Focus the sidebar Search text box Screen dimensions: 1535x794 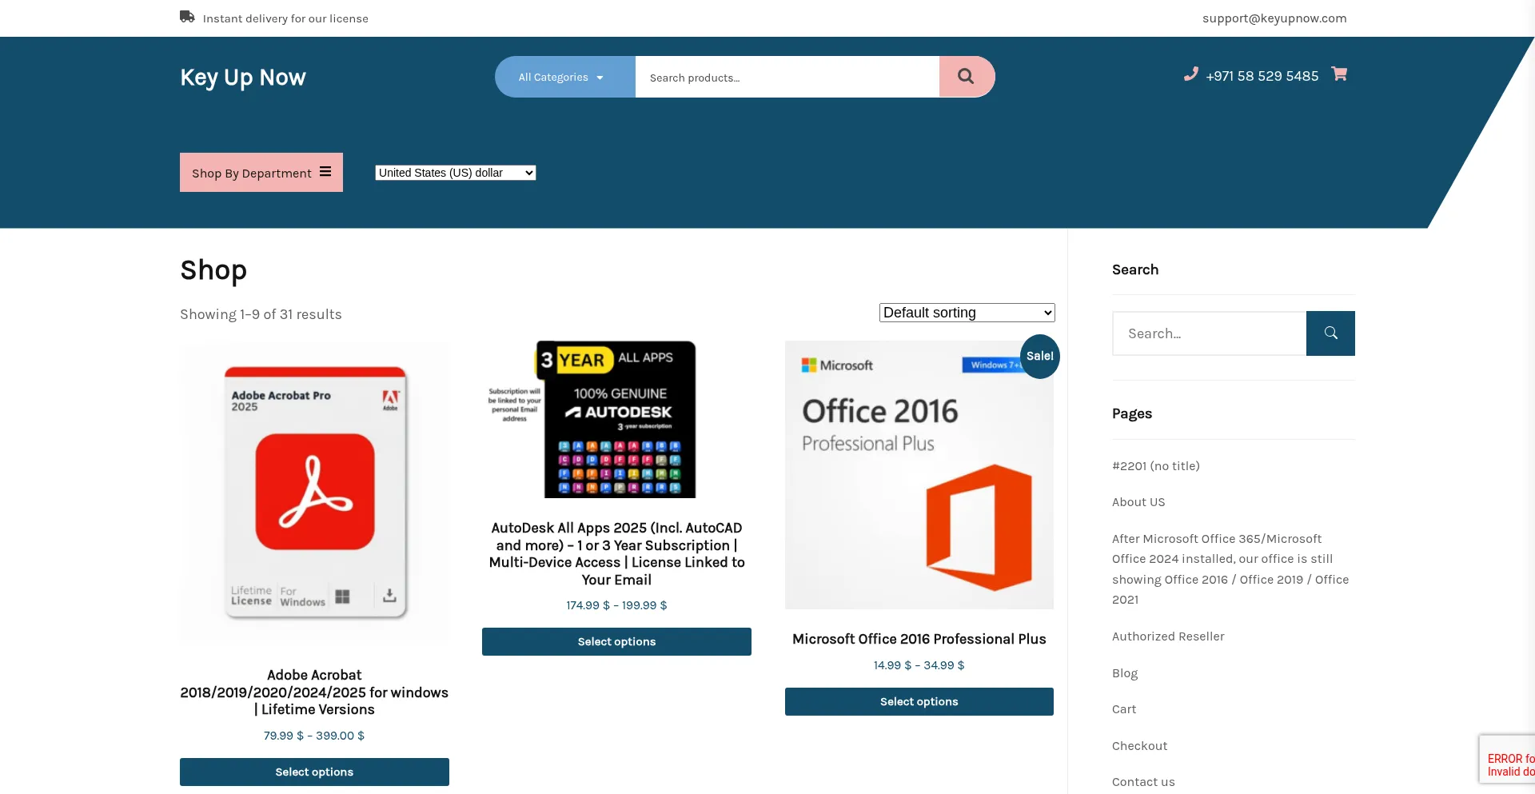(x=1209, y=333)
